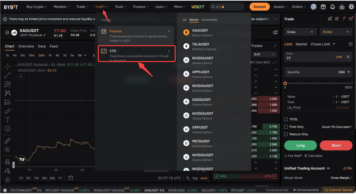Open the XAG quantity unit dropdown
This screenshot has height=194, width=356.
click(x=344, y=72)
